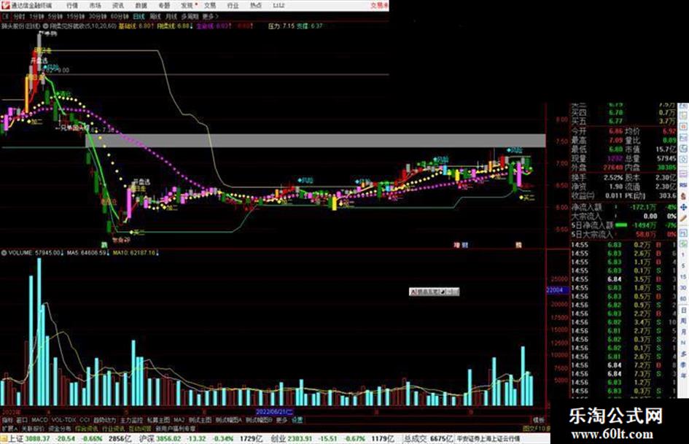The height and width of the screenshot is (444, 689).
Task: Select the 1分钟 period tab
Action: [36, 17]
